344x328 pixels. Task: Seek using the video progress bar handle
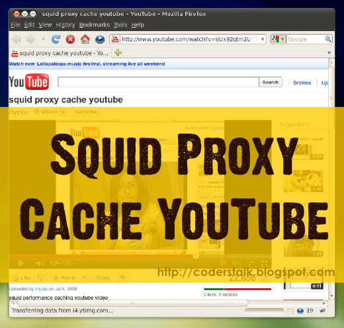[x=196, y=256]
